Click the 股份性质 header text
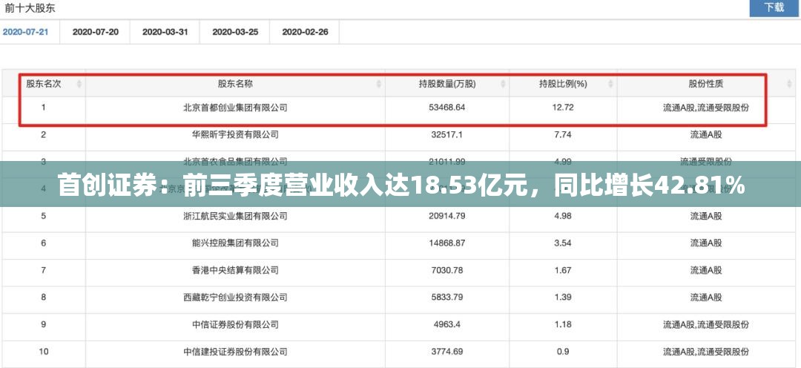 tap(706, 84)
